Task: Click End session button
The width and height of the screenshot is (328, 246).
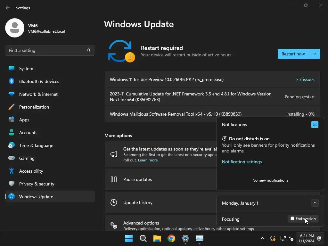Action: [303, 219]
